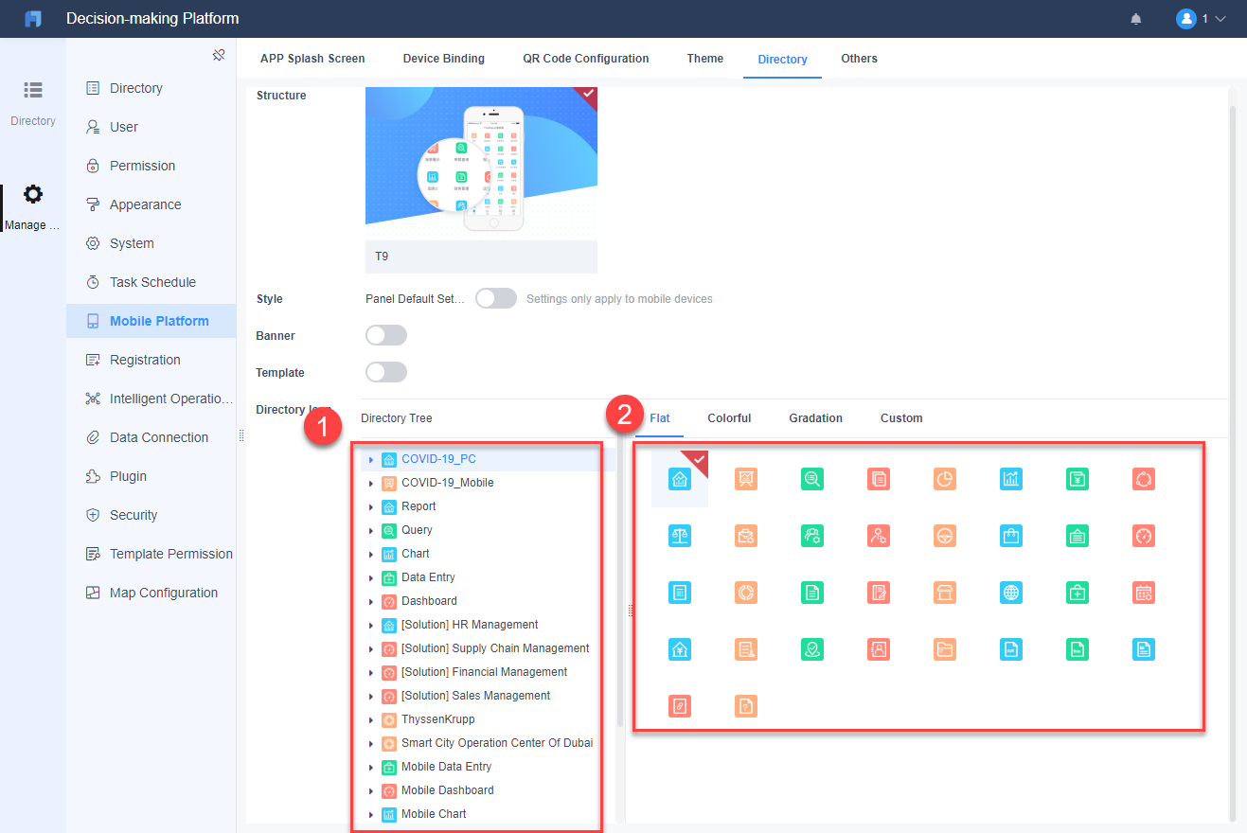1247x833 pixels.
Task: Select the [Solution] HR Management entry
Action: click(470, 625)
